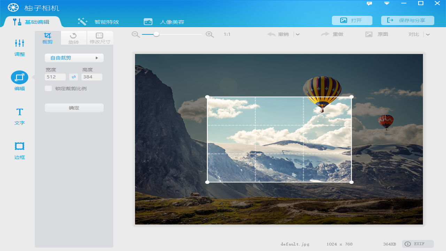Click the zoom slider handle

[x=156, y=34]
